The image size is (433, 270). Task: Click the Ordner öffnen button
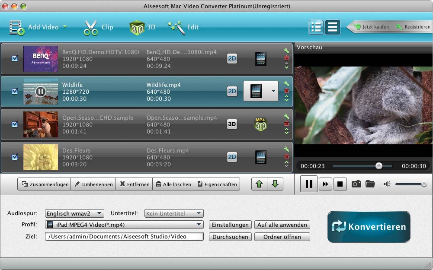(282, 237)
